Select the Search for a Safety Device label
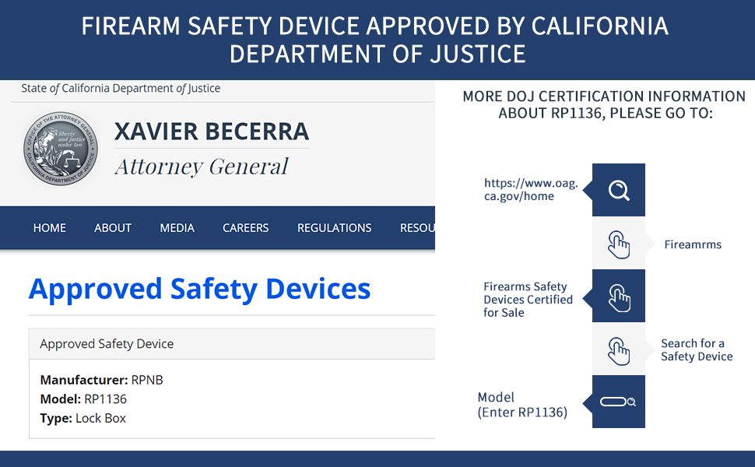This screenshot has height=467, width=755. pos(697,350)
